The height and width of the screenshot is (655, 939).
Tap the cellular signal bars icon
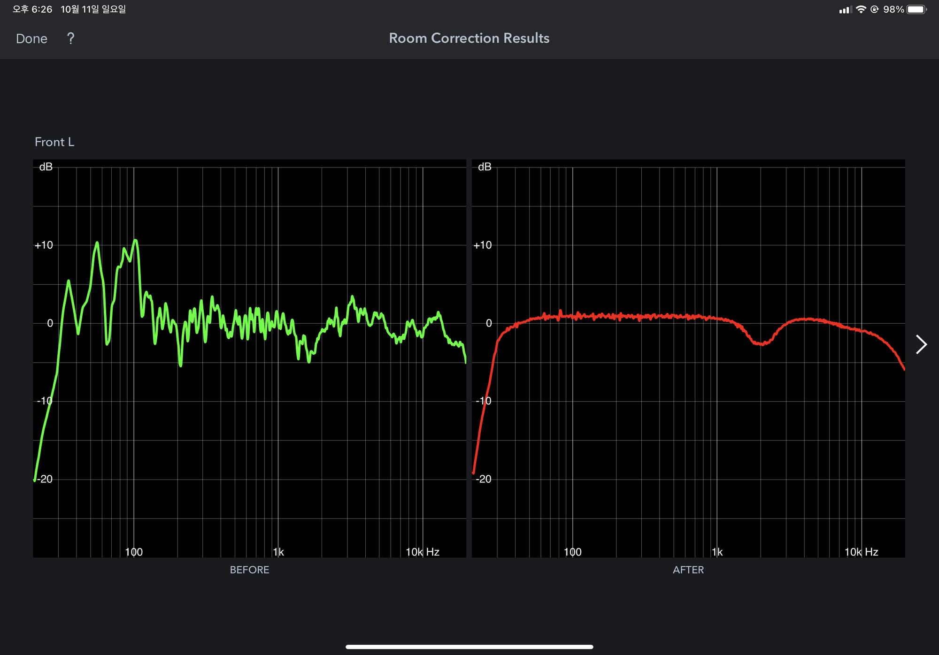pos(845,10)
